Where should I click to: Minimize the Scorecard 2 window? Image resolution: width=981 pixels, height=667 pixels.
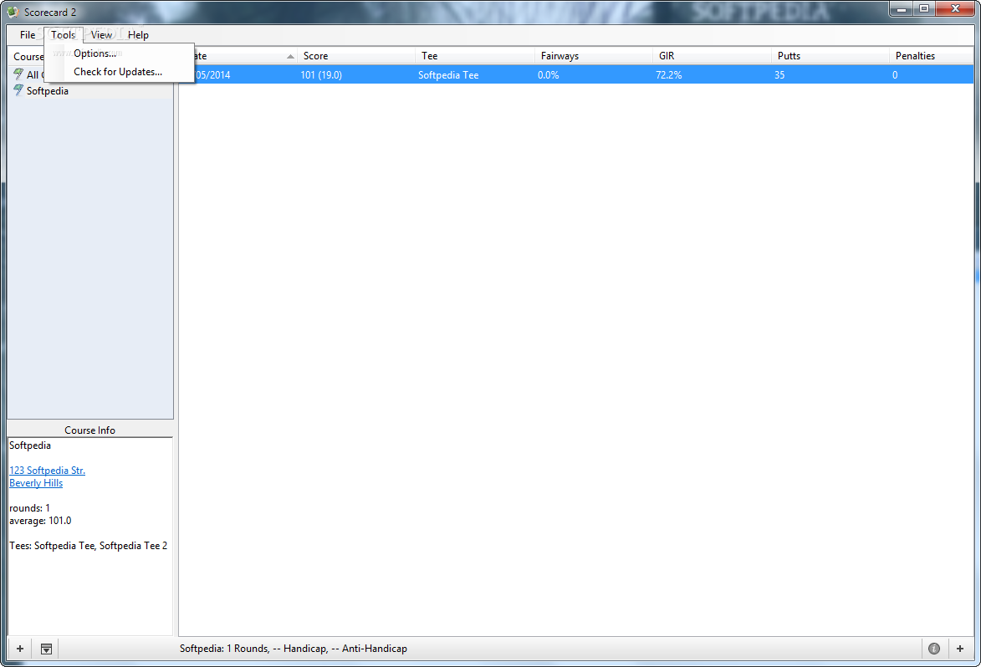pyautogui.click(x=902, y=8)
